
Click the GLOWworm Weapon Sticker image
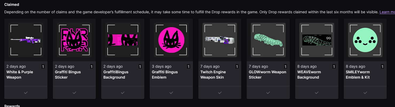[x=268, y=40]
